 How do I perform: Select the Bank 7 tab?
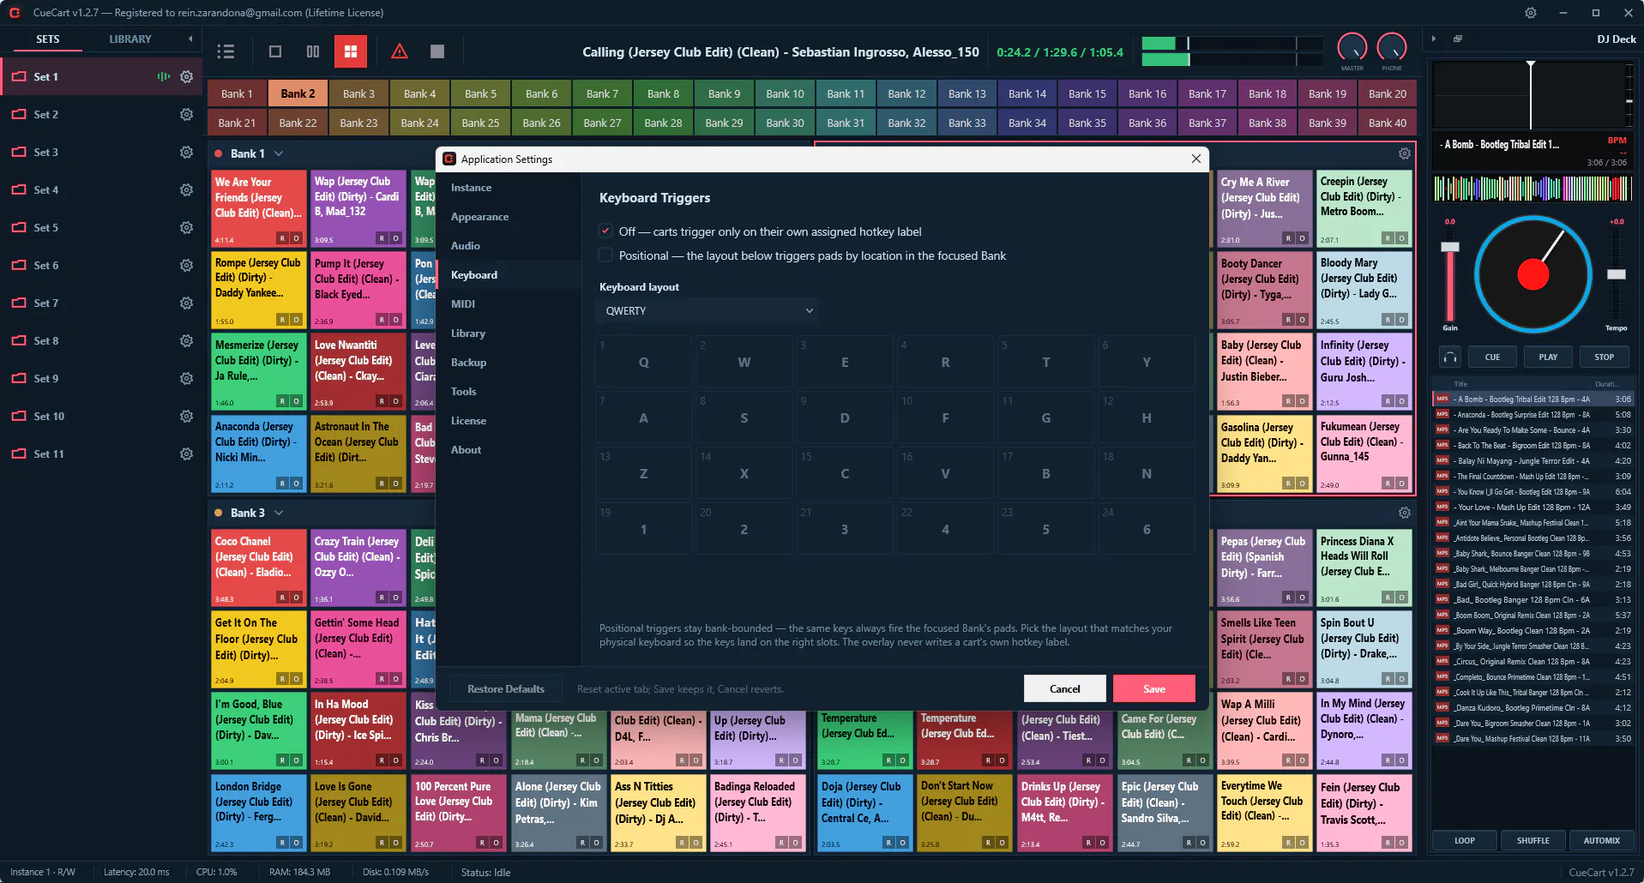602,93
